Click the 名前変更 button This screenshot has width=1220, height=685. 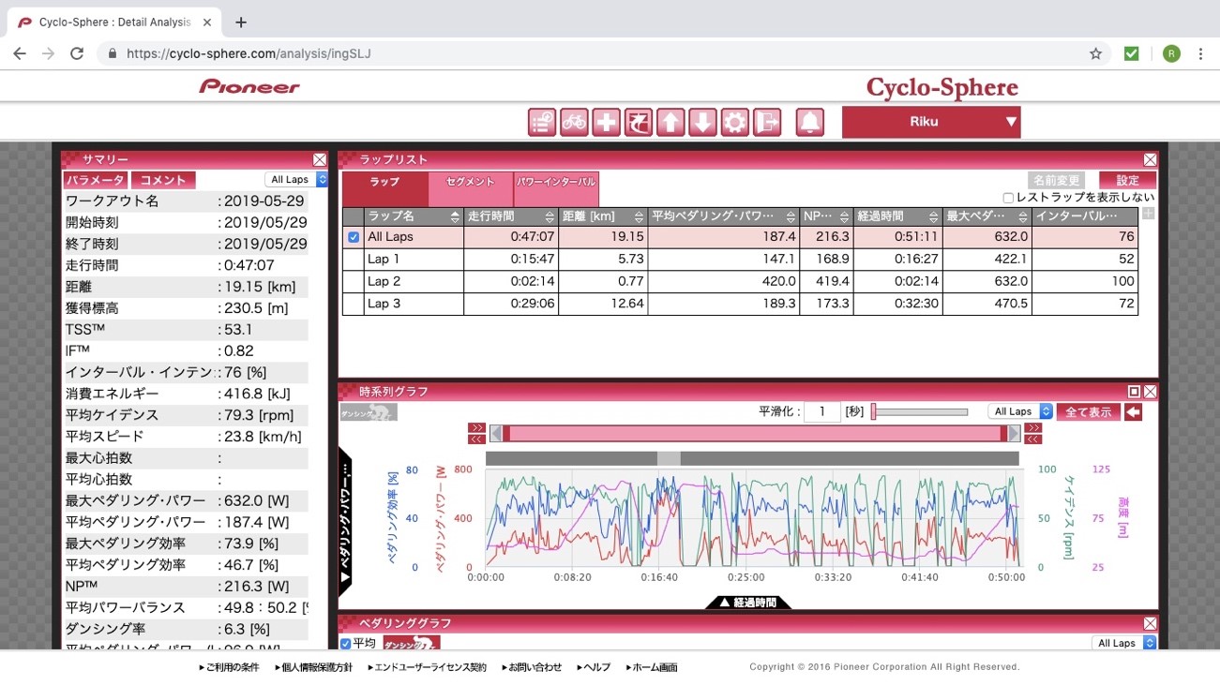(x=1056, y=180)
